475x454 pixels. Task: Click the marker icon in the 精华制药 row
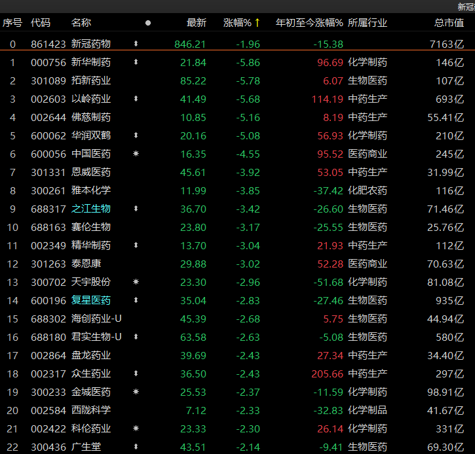(136, 245)
